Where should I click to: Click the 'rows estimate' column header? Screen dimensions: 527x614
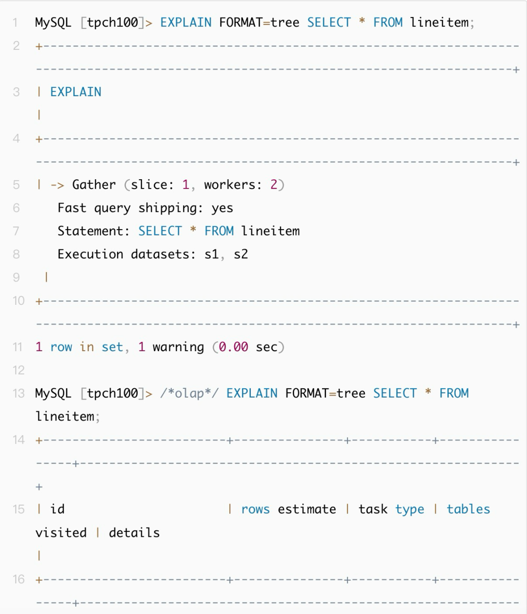(289, 509)
